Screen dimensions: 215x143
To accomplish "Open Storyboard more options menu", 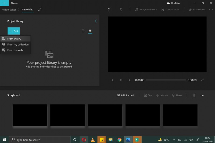I will pos(202,96).
